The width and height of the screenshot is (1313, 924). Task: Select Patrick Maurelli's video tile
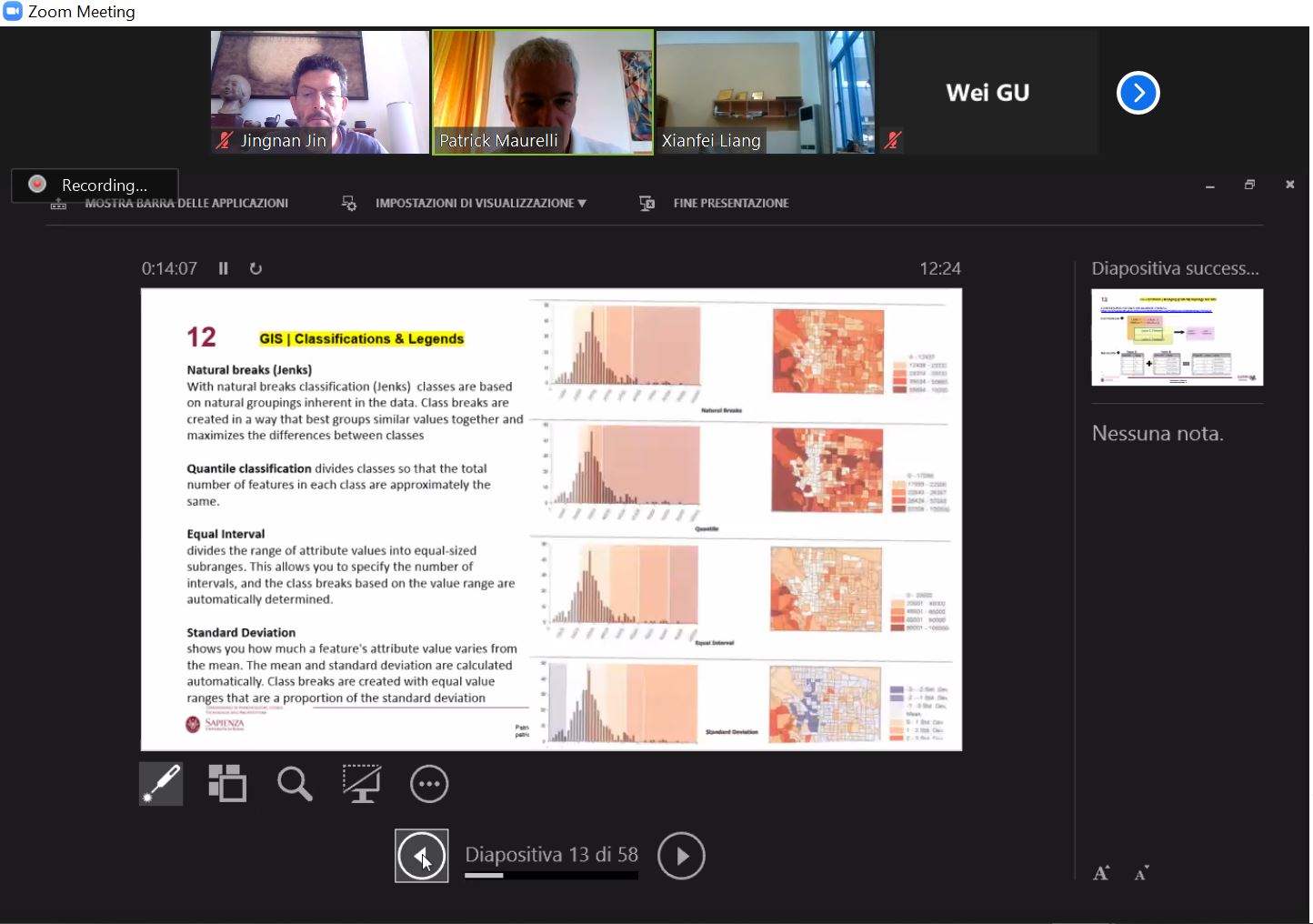(543, 92)
